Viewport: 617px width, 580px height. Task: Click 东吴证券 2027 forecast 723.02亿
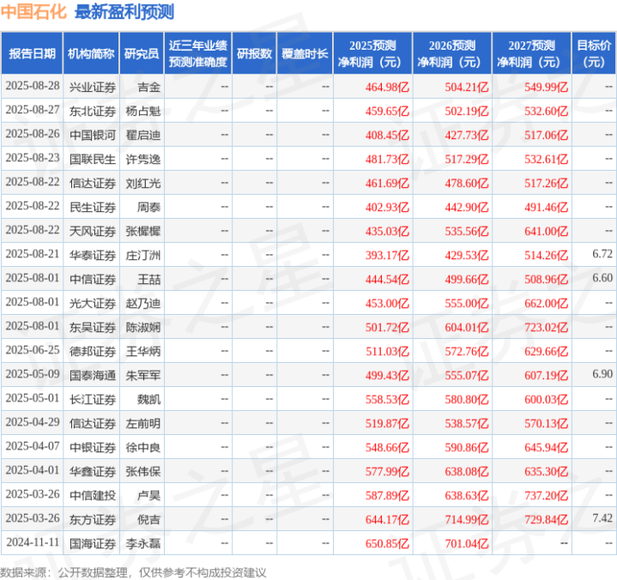546,328
